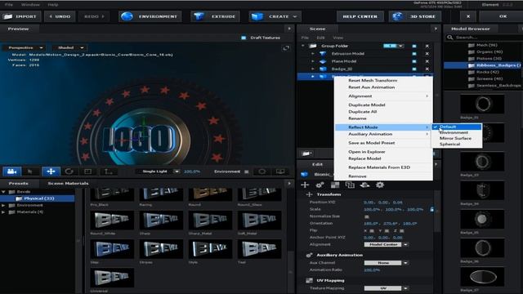Open the gear settings tab in Edit panel

[x=380, y=185]
